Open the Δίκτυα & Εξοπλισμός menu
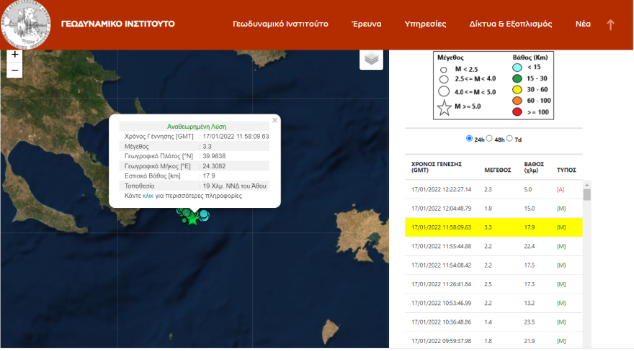The image size is (634, 351). click(x=510, y=24)
